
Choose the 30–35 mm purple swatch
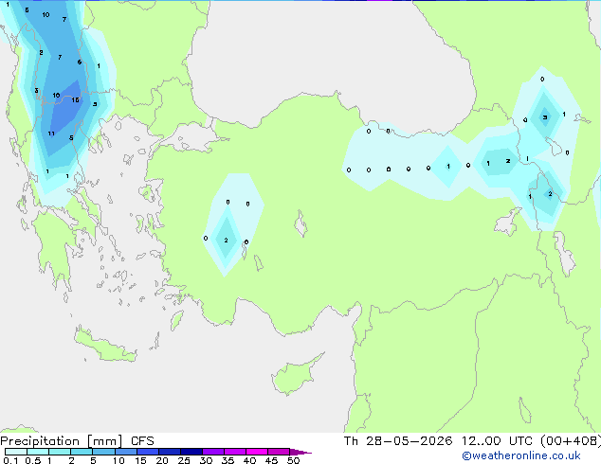point(212,452)
